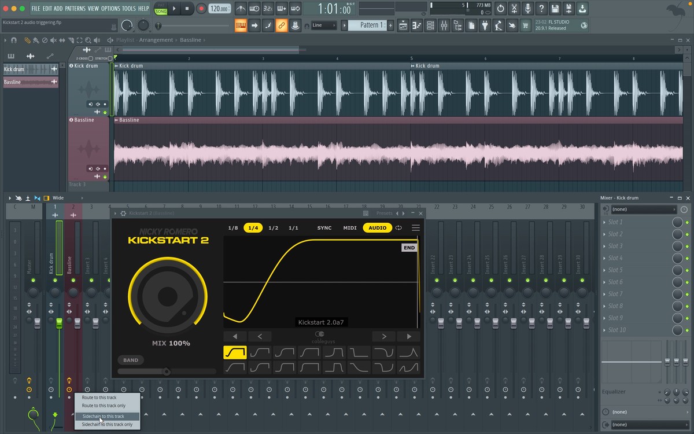Open the Piano roll from the toolbar
Image resolution: width=694 pixels, height=434 pixels.
[416, 25]
